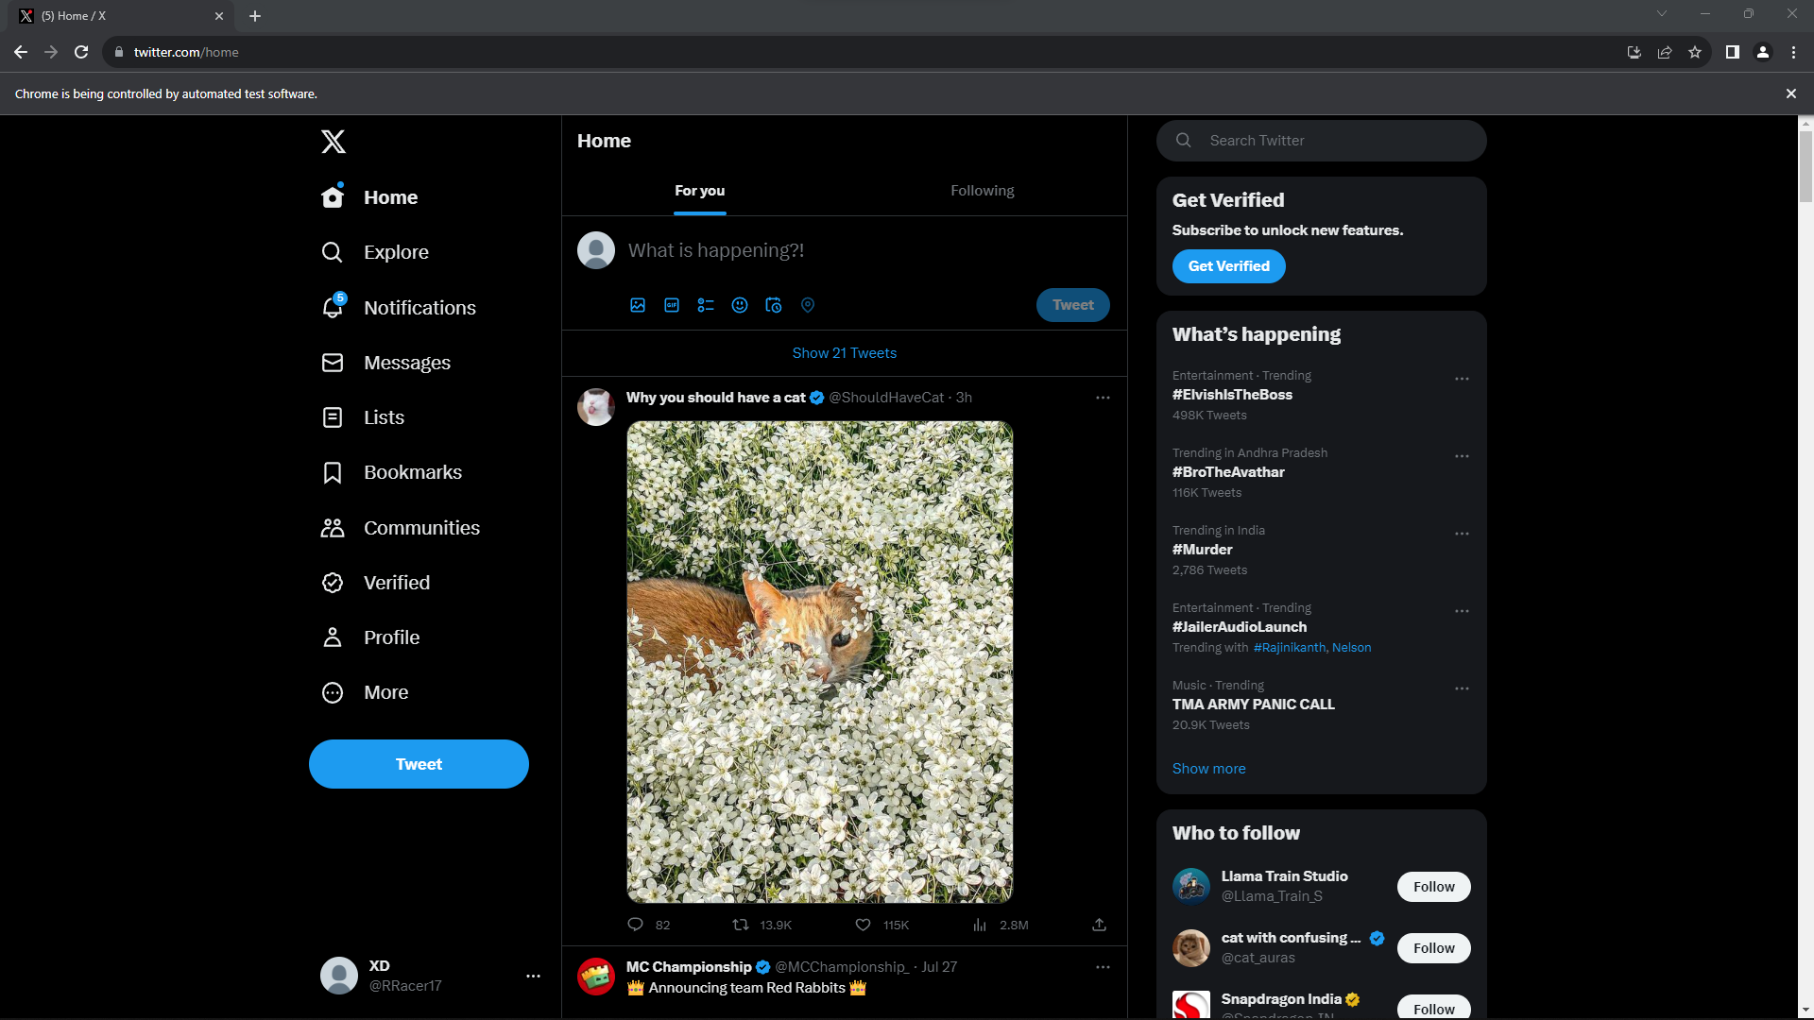
Task: Open the emoji picker icon
Action: [x=740, y=305]
